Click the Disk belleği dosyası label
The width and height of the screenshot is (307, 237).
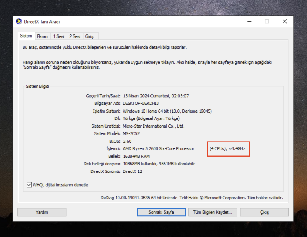102,164
